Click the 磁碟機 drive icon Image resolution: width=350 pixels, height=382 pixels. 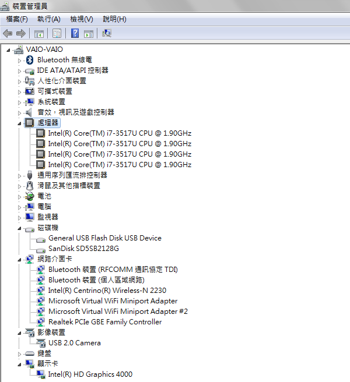[30, 229]
